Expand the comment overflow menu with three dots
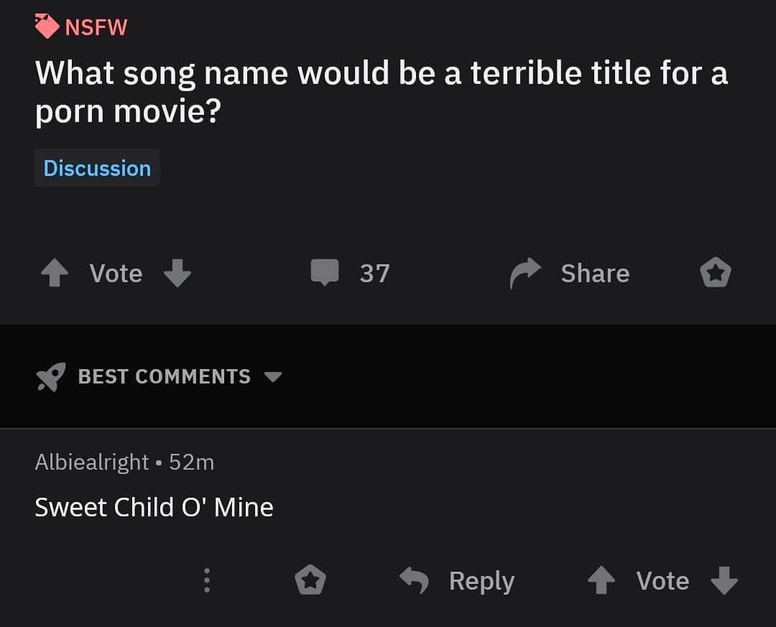This screenshot has height=627, width=776. pyautogui.click(x=206, y=580)
